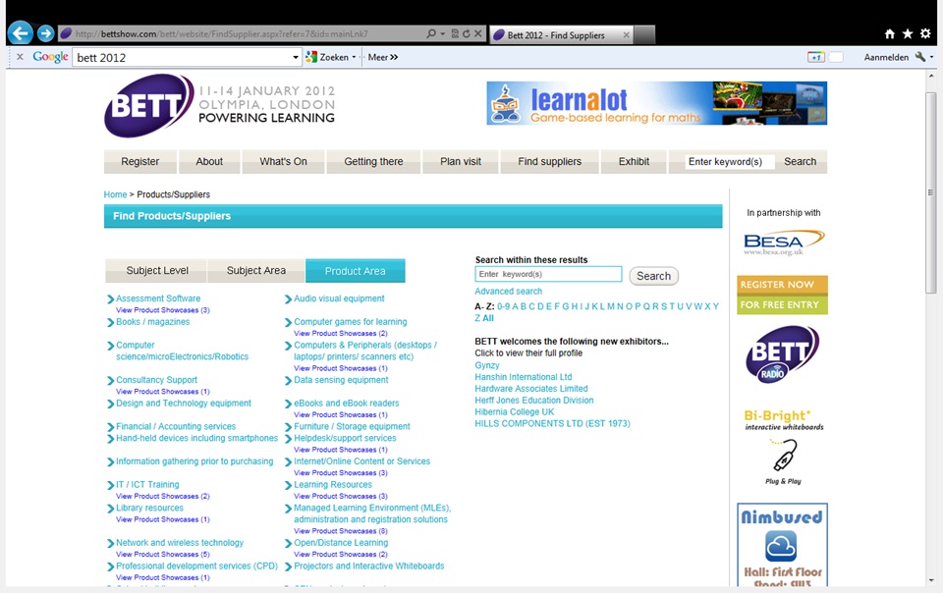Open the Google toolbar search history dropdown
The width and height of the screenshot is (943, 593).
[x=296, y=57]
